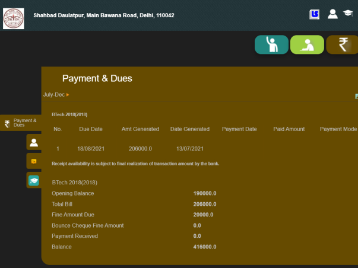The image size is (358, 268).
Task: Click Balance value 416000.0
Action: click(x=205, y=247)
